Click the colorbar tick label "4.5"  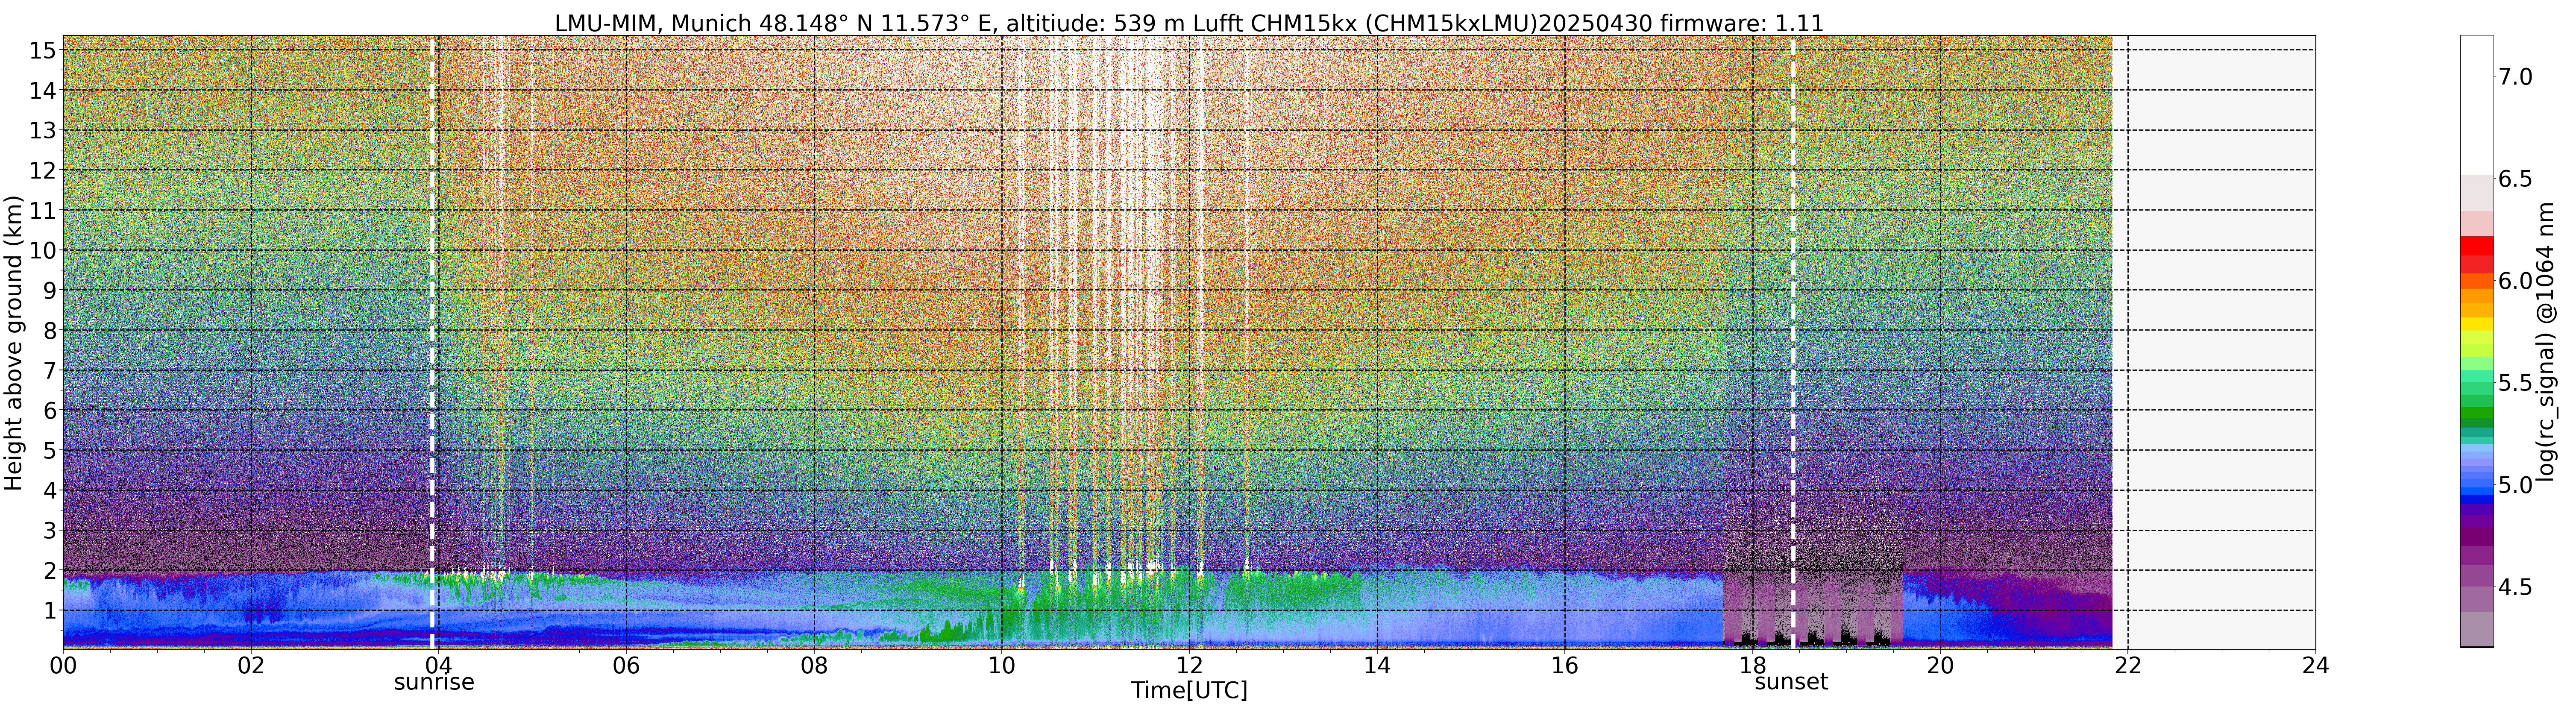2515,587
